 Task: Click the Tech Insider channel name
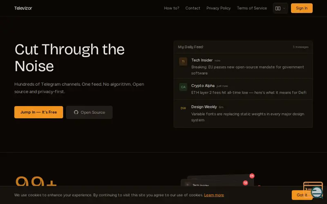click(x=202, y=60)
